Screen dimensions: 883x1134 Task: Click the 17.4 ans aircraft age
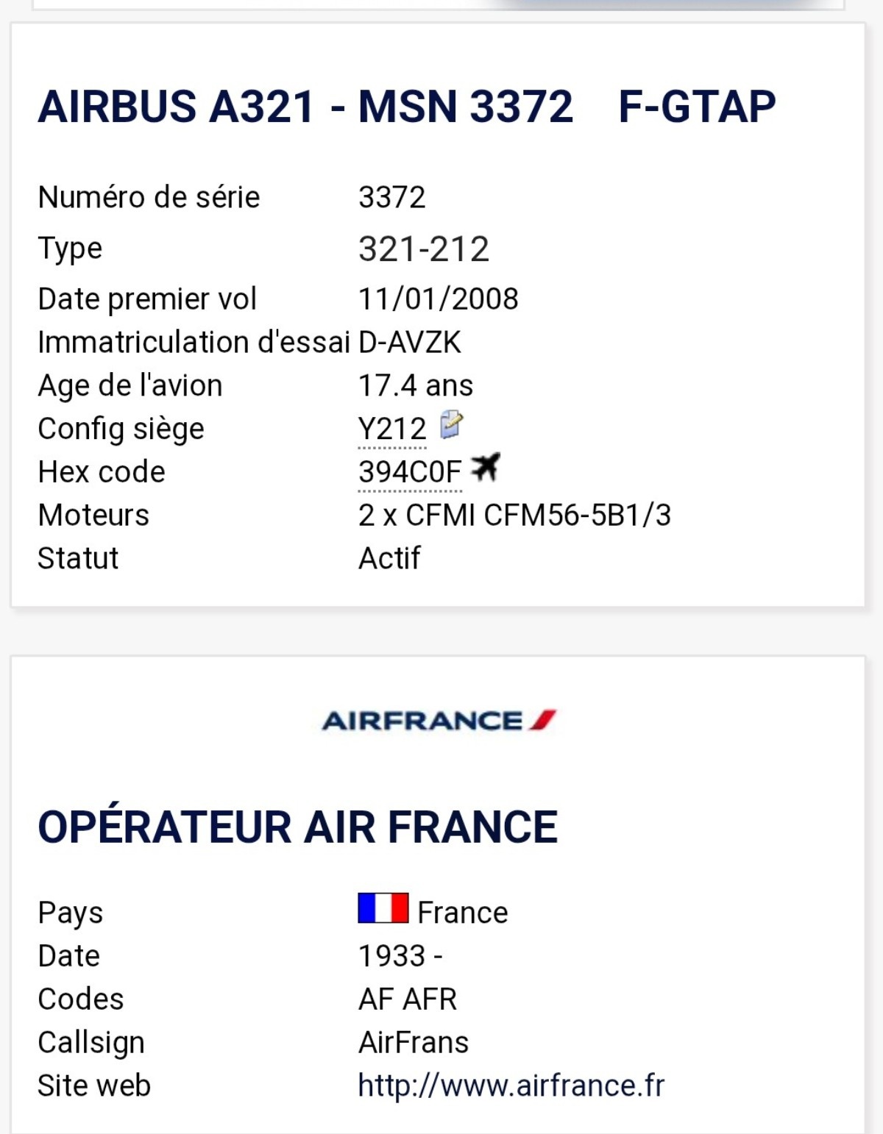(x=416, y=386)
